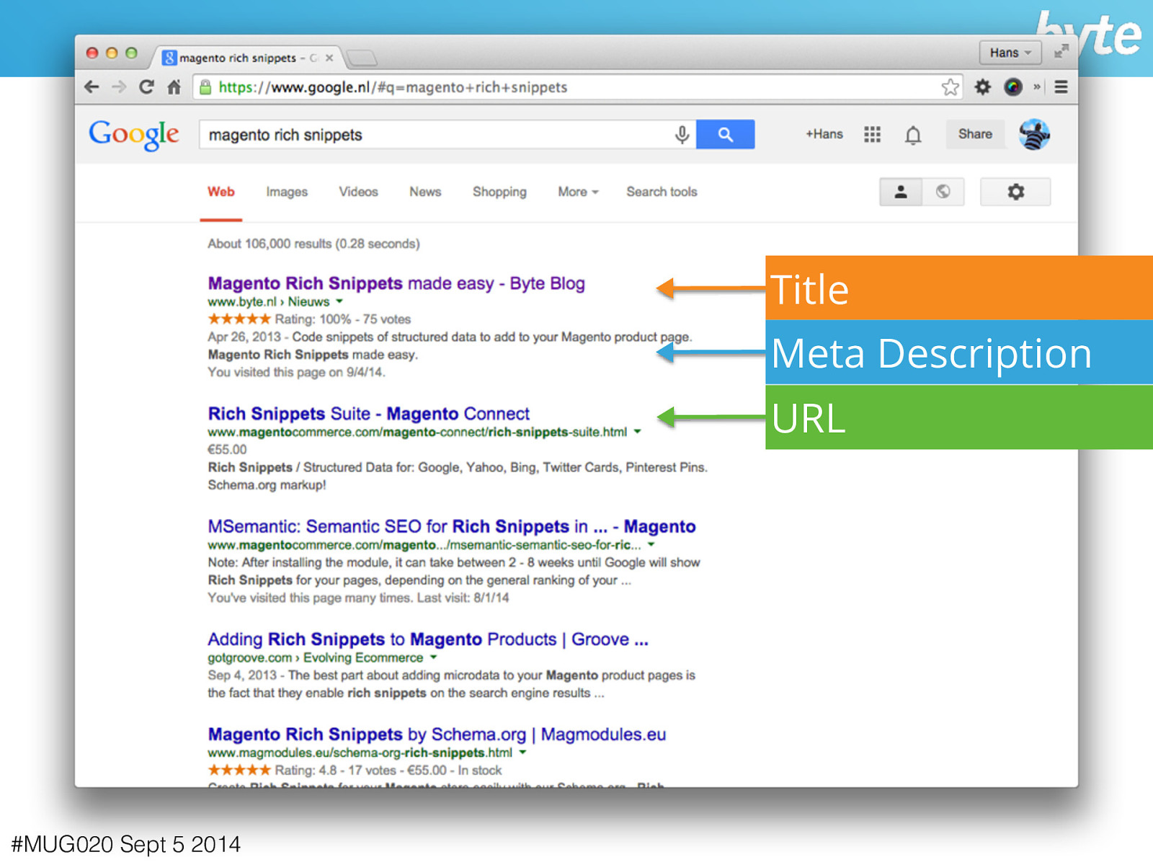This screenshot has width=1153, height=865.
Task: Open Magmodules.eu Schema.org result
Action: pos(437,735)
